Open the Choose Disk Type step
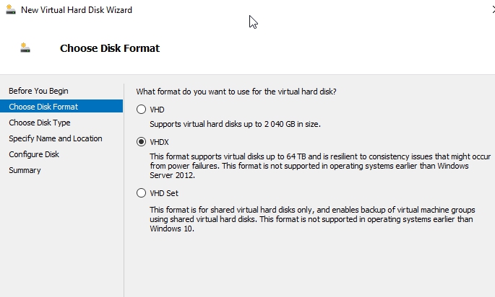The height and width of the screenshot is (297, 495). click(40, 123)
